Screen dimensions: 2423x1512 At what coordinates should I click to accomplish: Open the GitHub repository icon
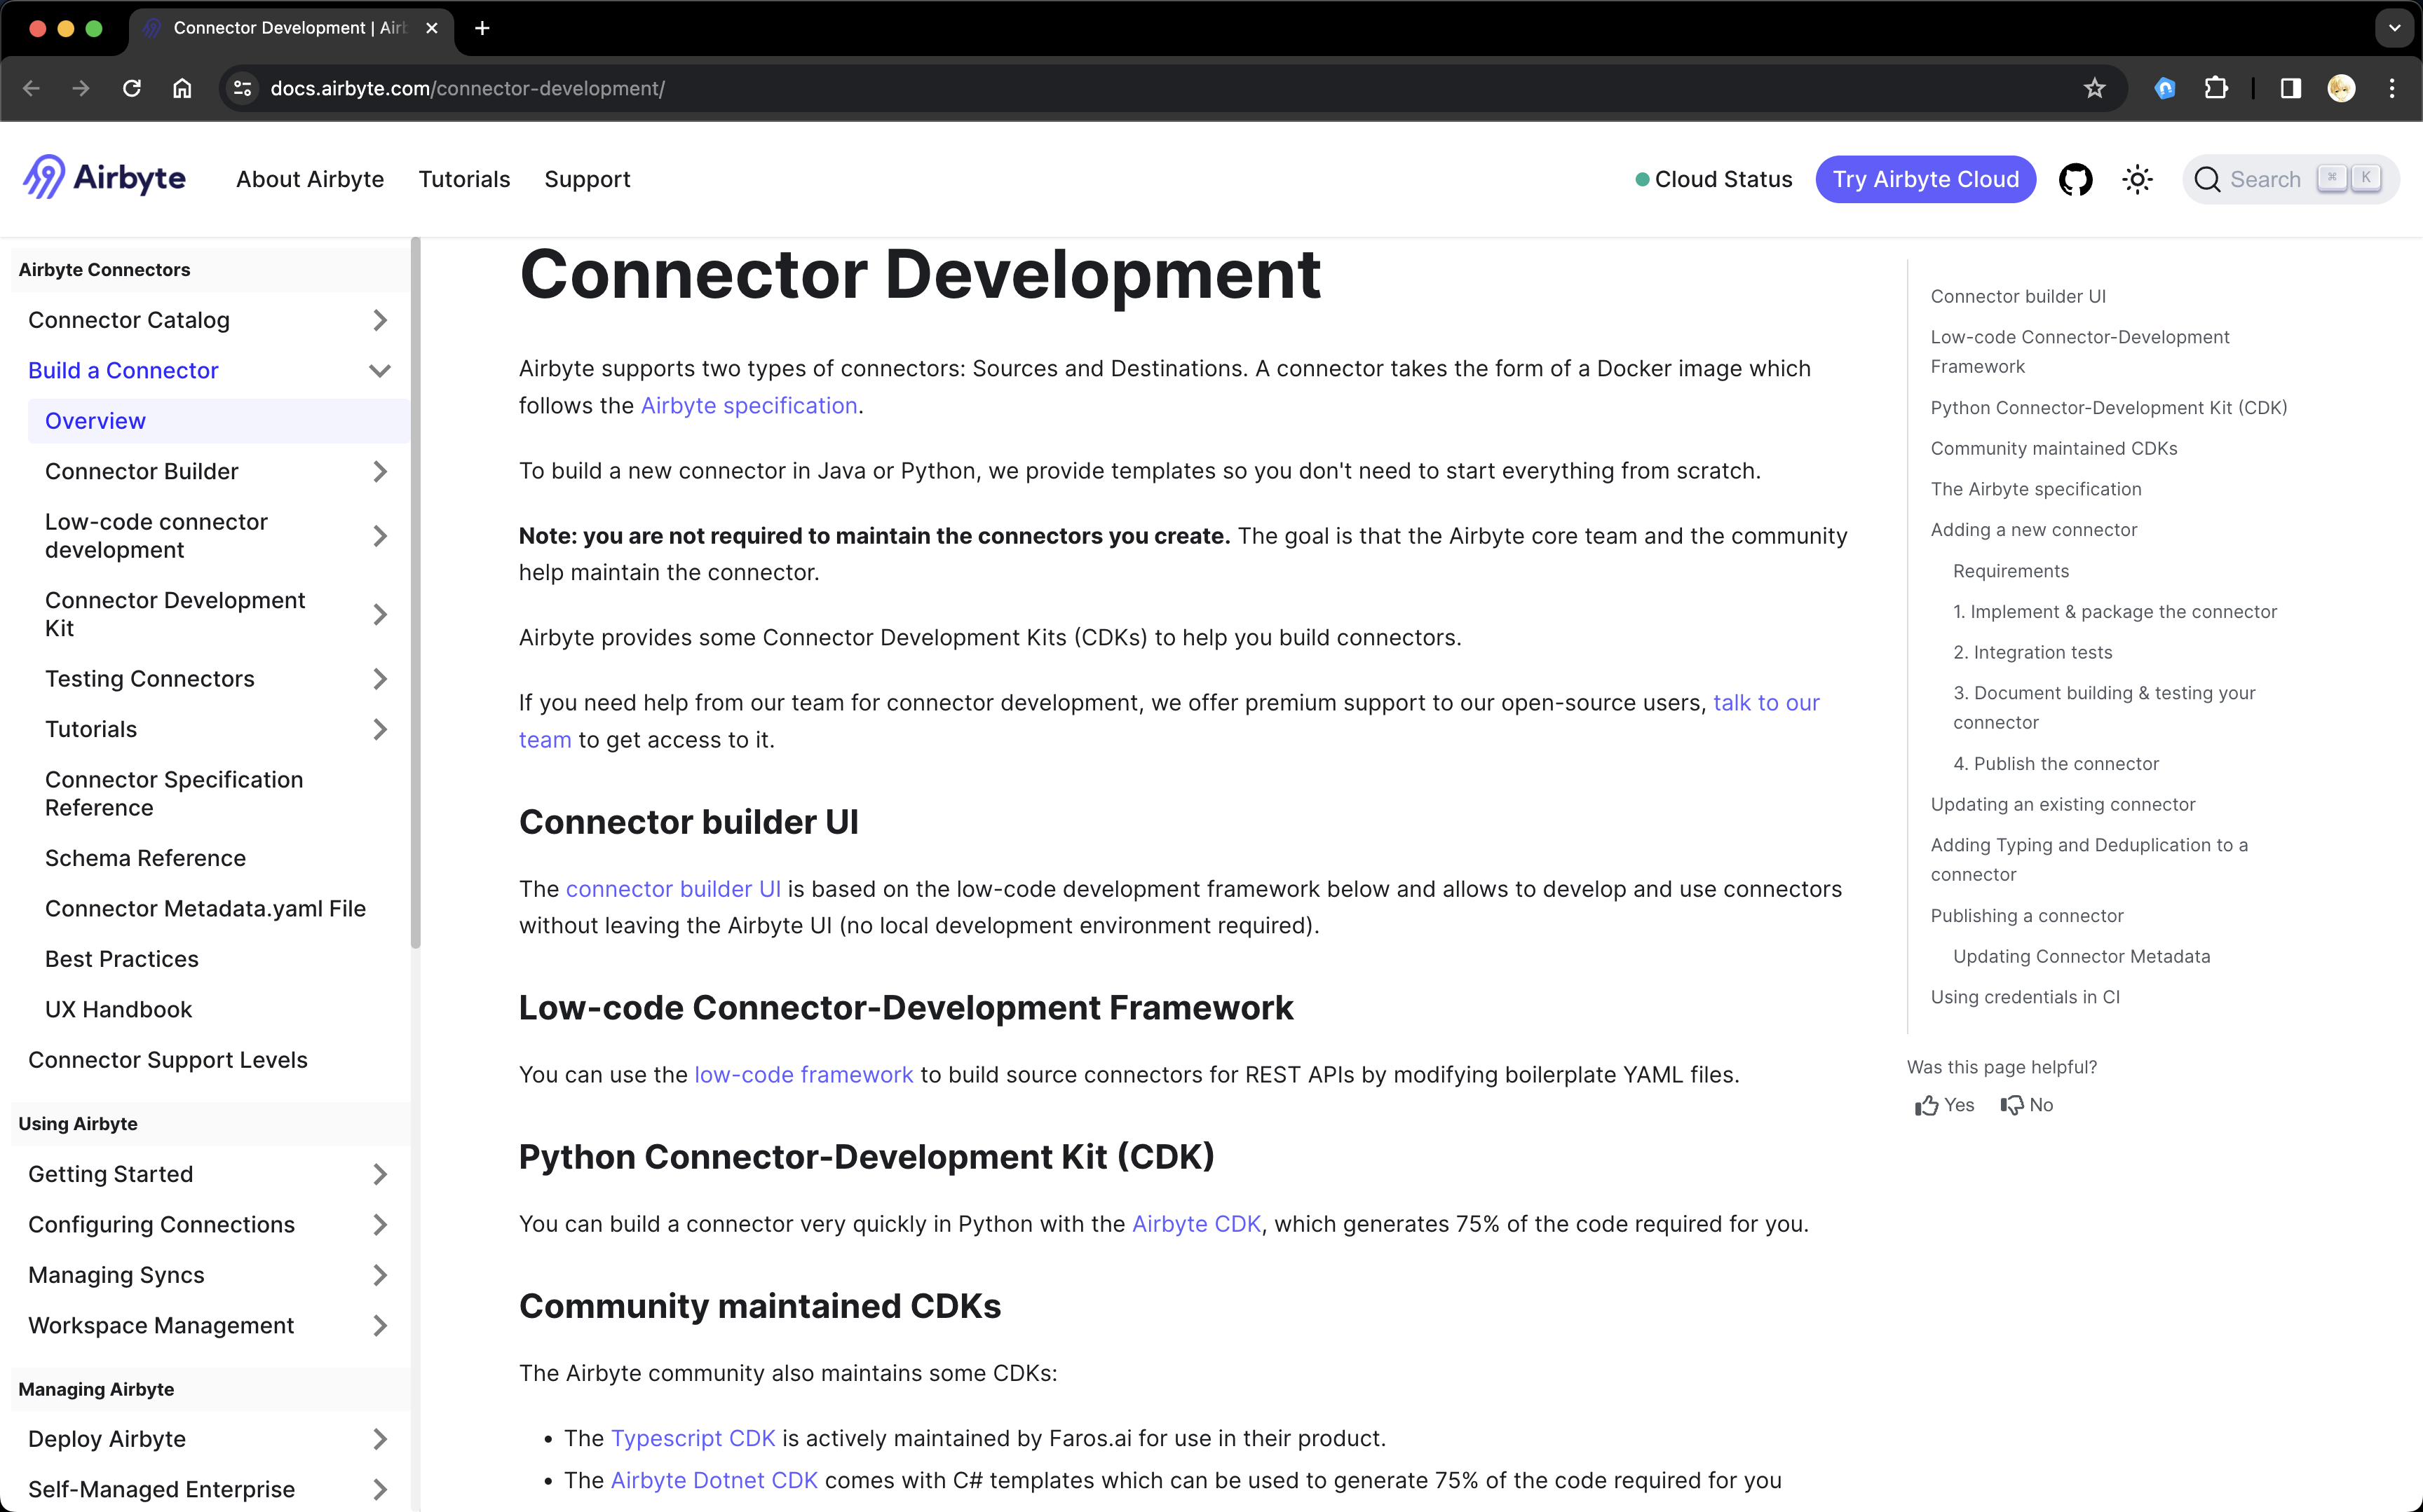pyautogui.click(x=2075, y=179)
